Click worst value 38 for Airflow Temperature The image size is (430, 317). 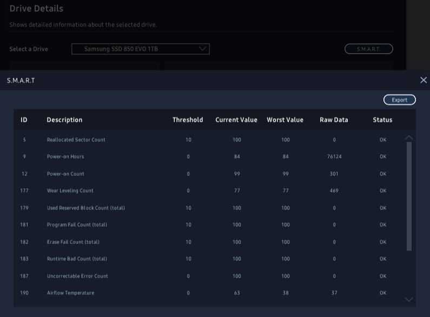[x=286, y=293]
